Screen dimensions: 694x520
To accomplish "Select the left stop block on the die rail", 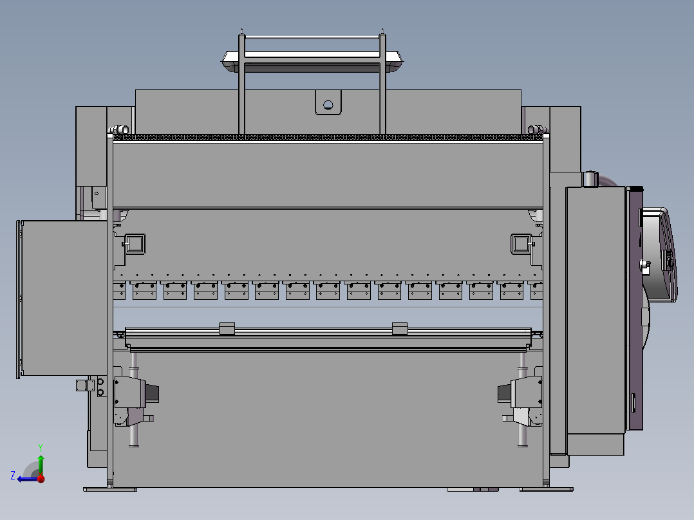I will coord(227,328).
